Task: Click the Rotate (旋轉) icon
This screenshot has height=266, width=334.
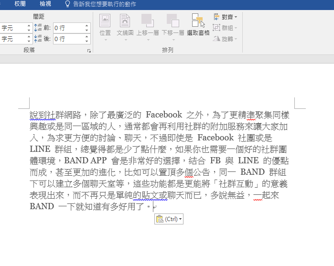Action: 216,39
